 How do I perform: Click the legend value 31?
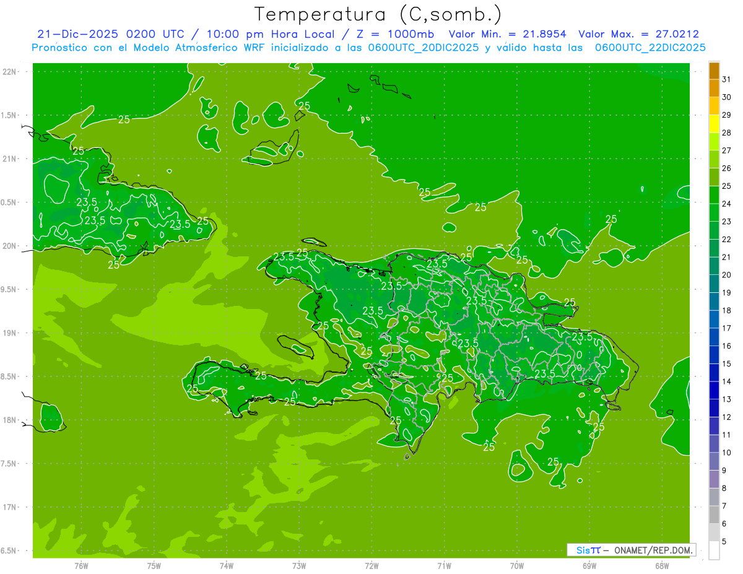(727, 79)
